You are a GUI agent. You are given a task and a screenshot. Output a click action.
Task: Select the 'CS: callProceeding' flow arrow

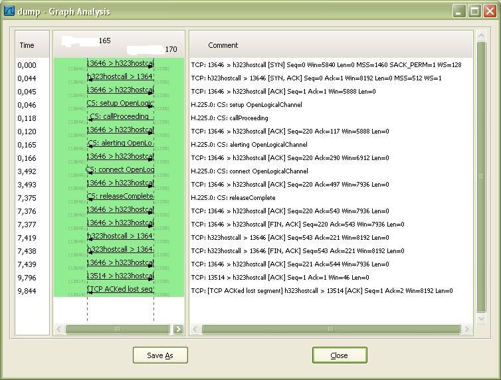(x=120, y=117)
